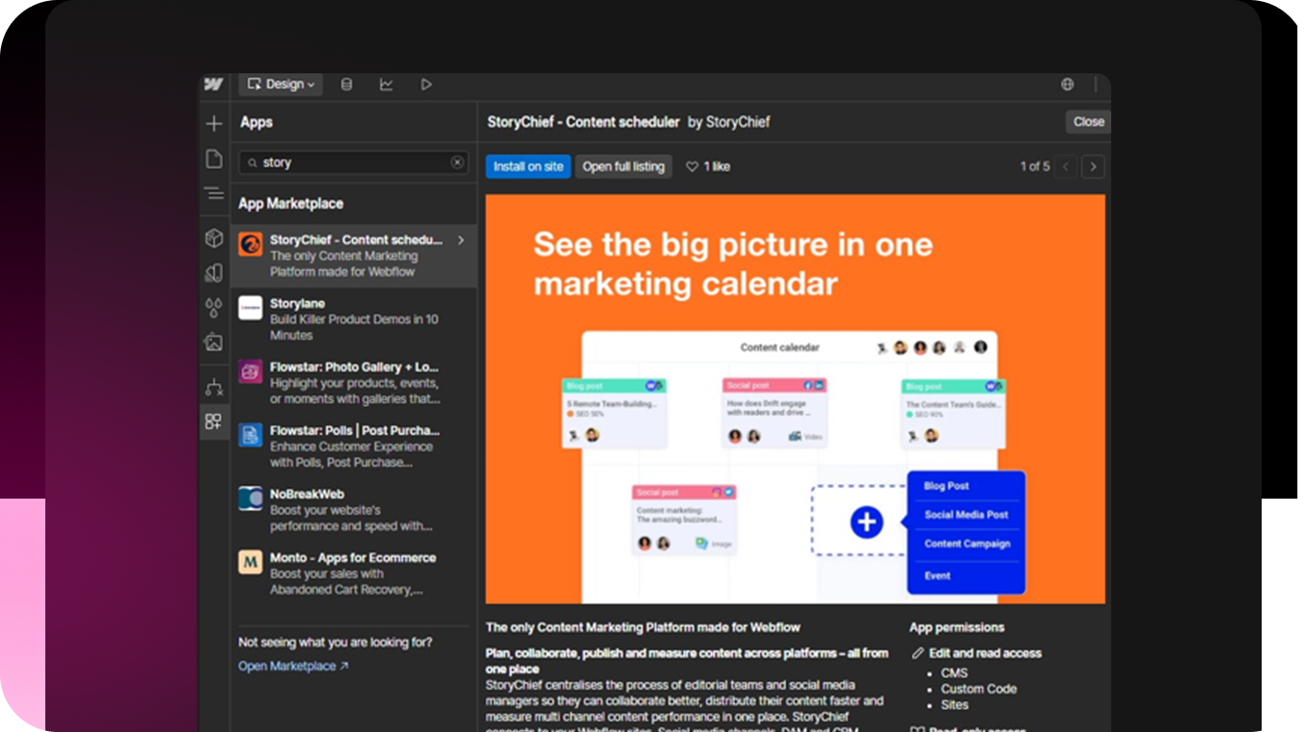The height and width of the screenshot is (732, 1307).
Task: Click the StoryChief app logo icon
Action: (x=251, y=244)
